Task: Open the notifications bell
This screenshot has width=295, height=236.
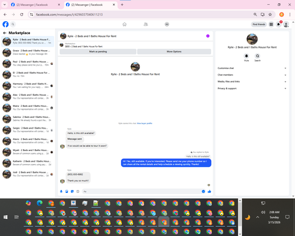Action: (x=278, y=24)
